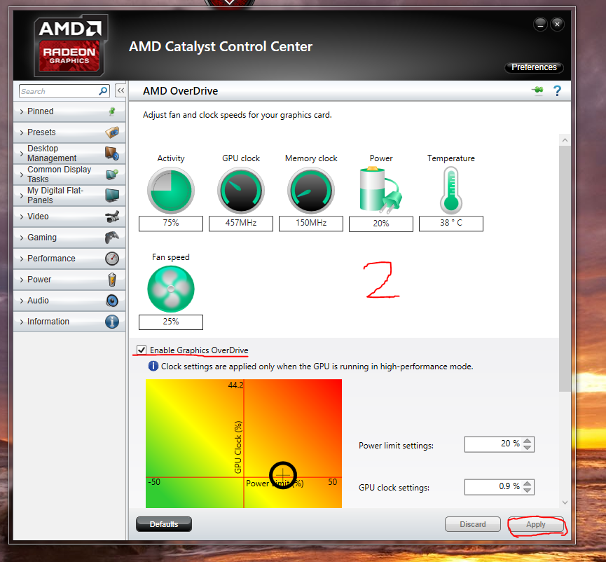Click the green pin icon in OverDrive header

(x=537, y=90)
